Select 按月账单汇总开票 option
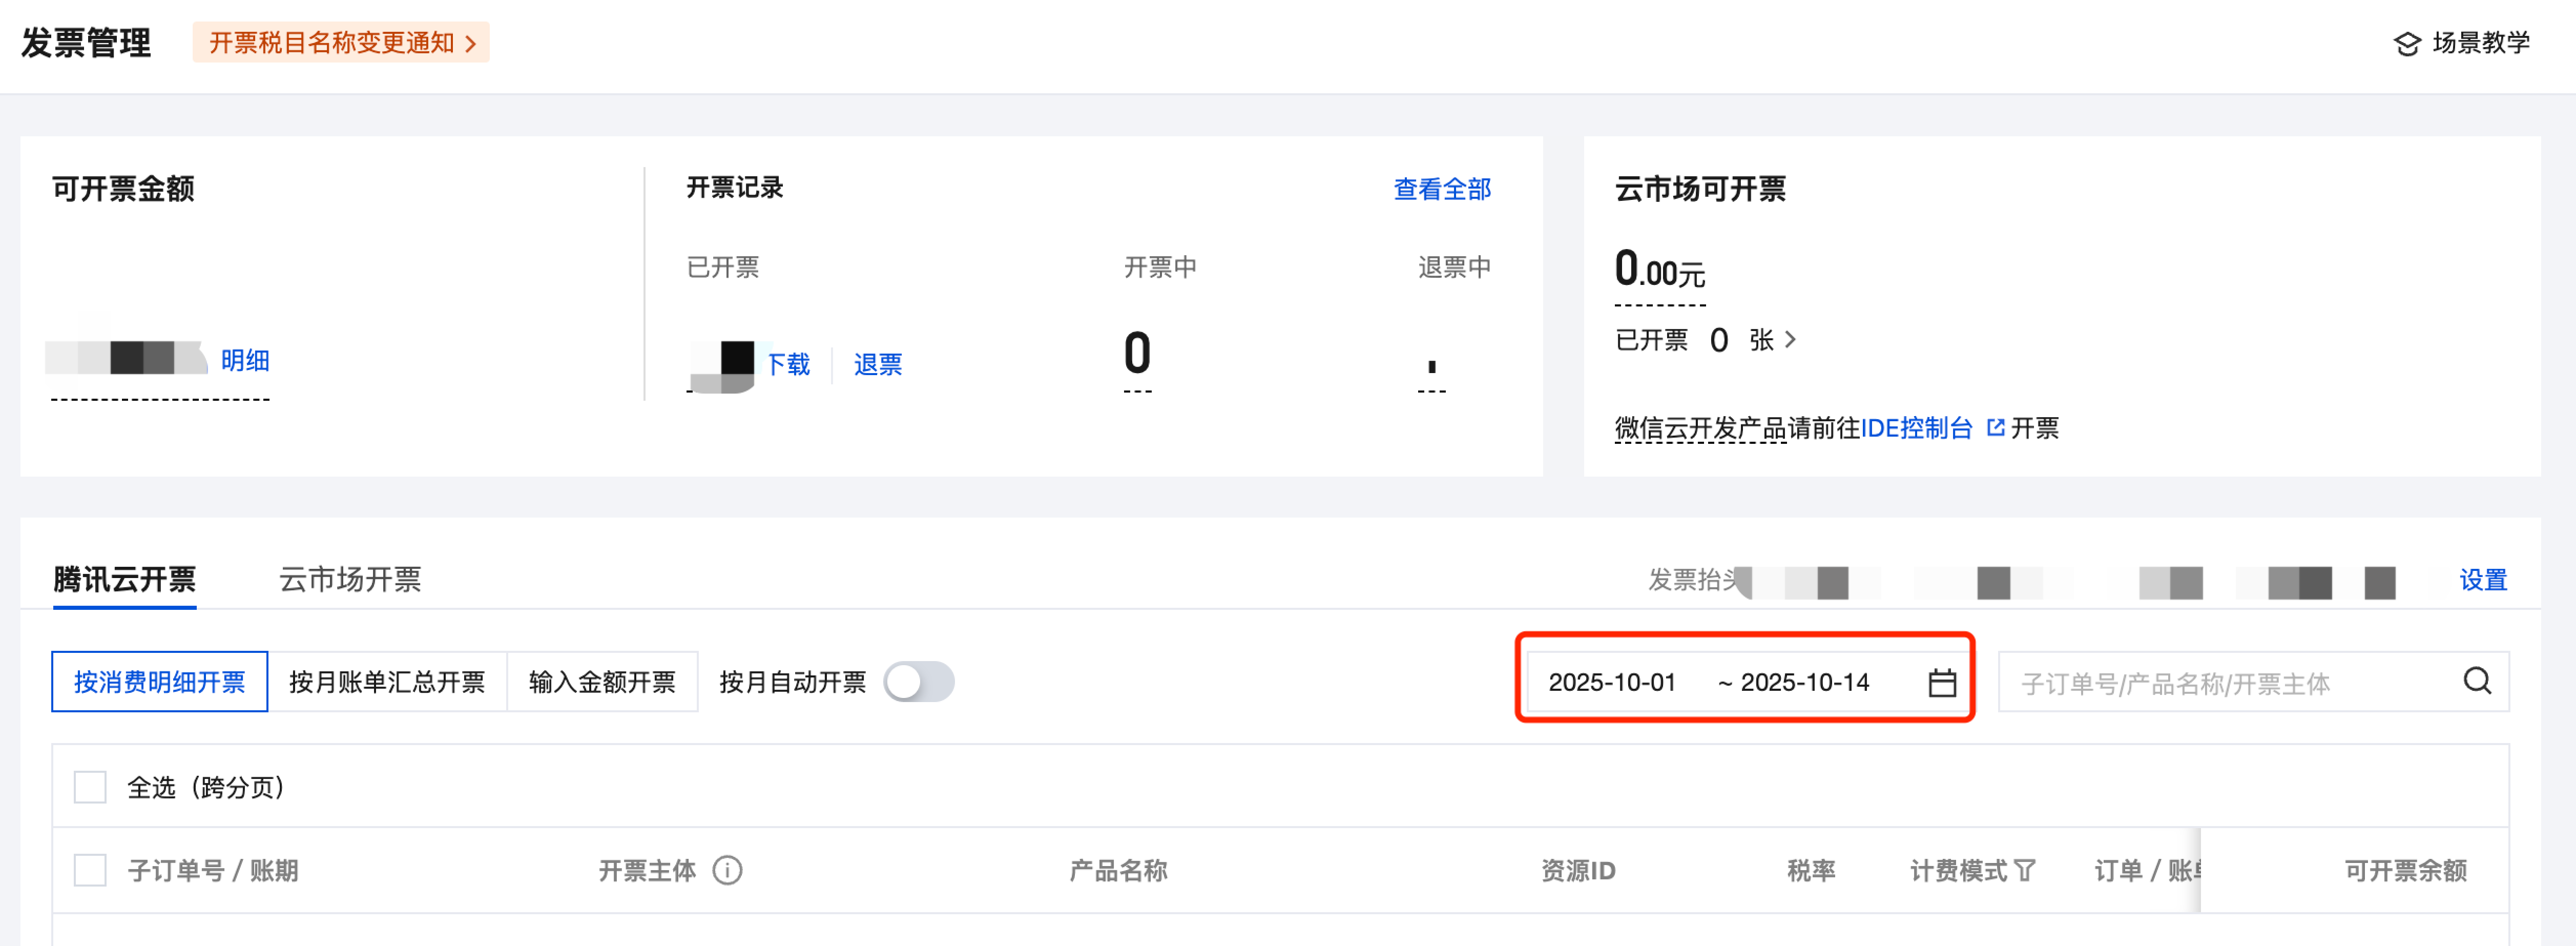 [387, 682]
